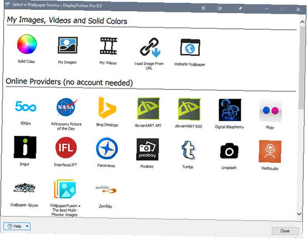Open the Unsplash camera icon

(229, 151)
